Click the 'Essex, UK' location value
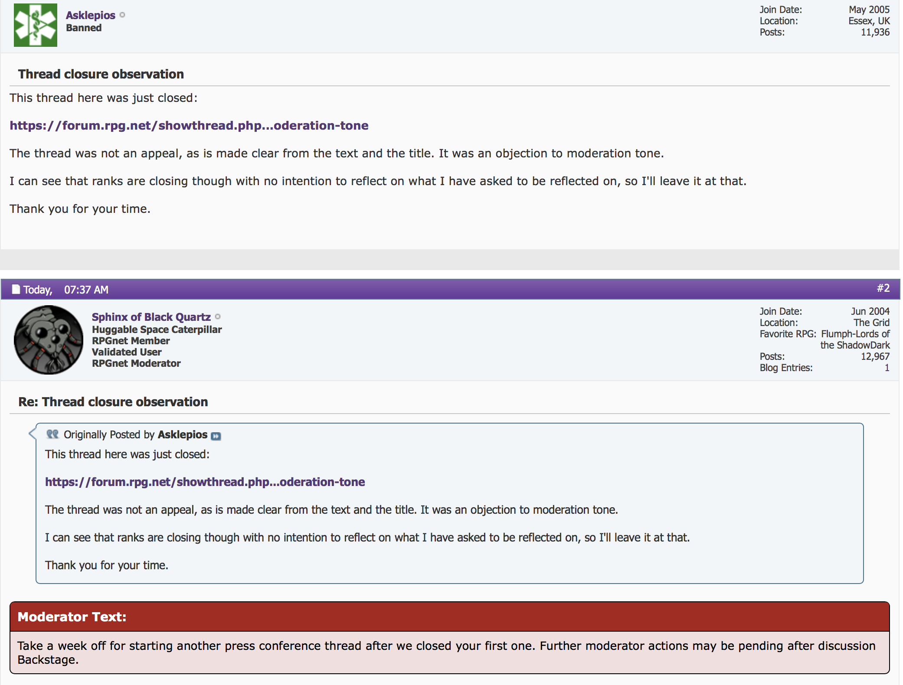 click(x=869, y=21)
